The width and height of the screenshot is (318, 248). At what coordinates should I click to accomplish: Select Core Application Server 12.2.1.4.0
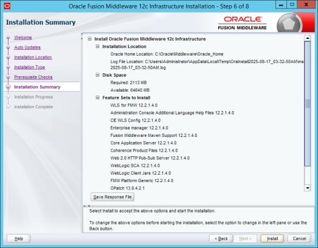coord(144,143)
